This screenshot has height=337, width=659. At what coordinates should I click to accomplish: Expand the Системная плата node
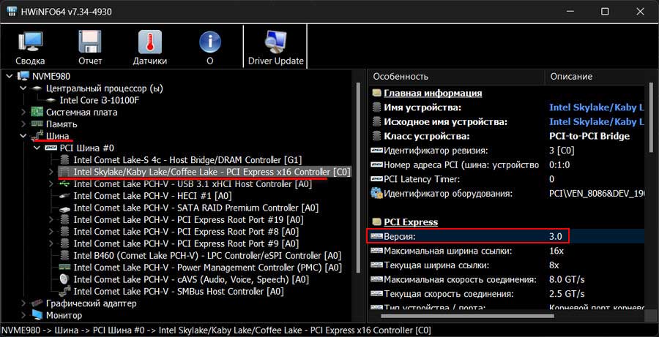23,112
